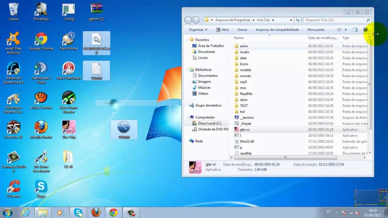
Task: Select the TeamSpeak 3 Client icon
Action: point(41,73)
